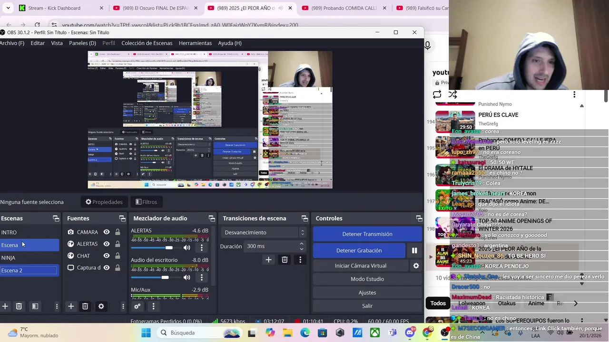Switch to Stream - Kick Dashboard tab
The height and width of the screenshot is (342, 609).
pyautogui.click(x=61, y=8)
